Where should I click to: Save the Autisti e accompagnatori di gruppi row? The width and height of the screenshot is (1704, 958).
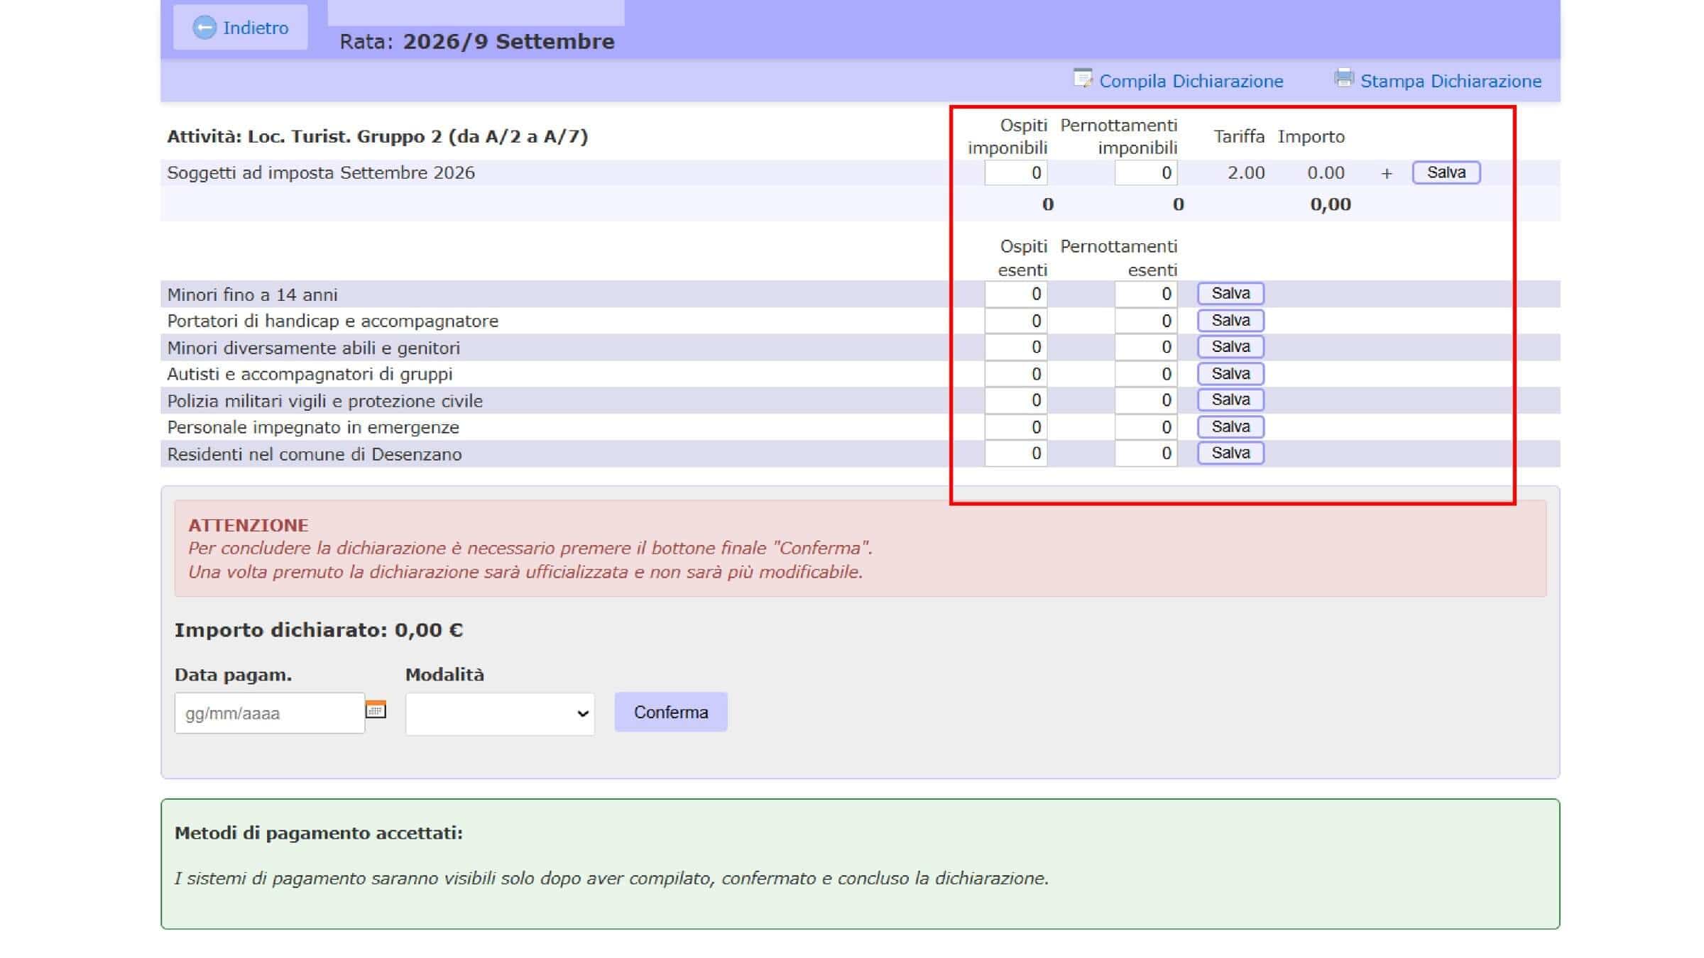1230,373
